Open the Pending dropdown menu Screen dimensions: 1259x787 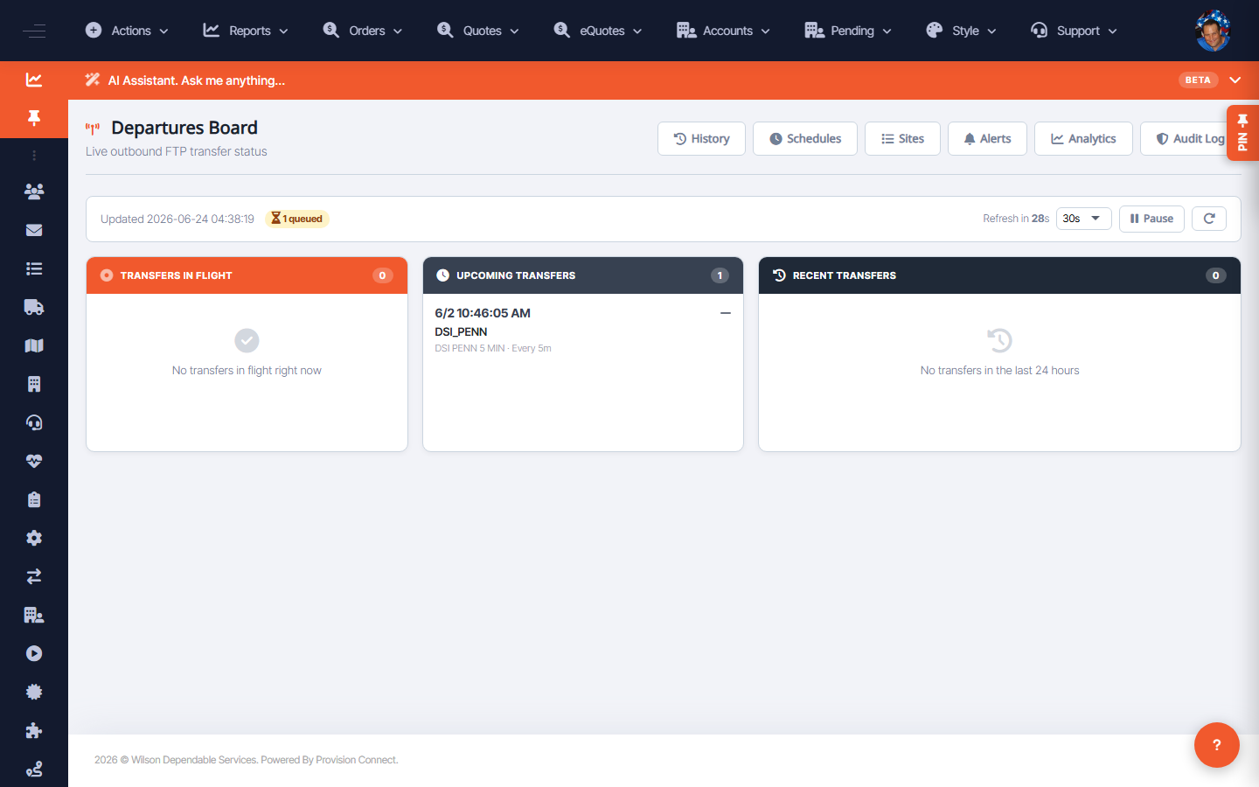pyautogui.click(x=848, y=31)
